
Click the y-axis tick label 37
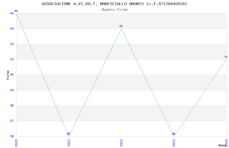pyautogui.click(x=12, y=121)
